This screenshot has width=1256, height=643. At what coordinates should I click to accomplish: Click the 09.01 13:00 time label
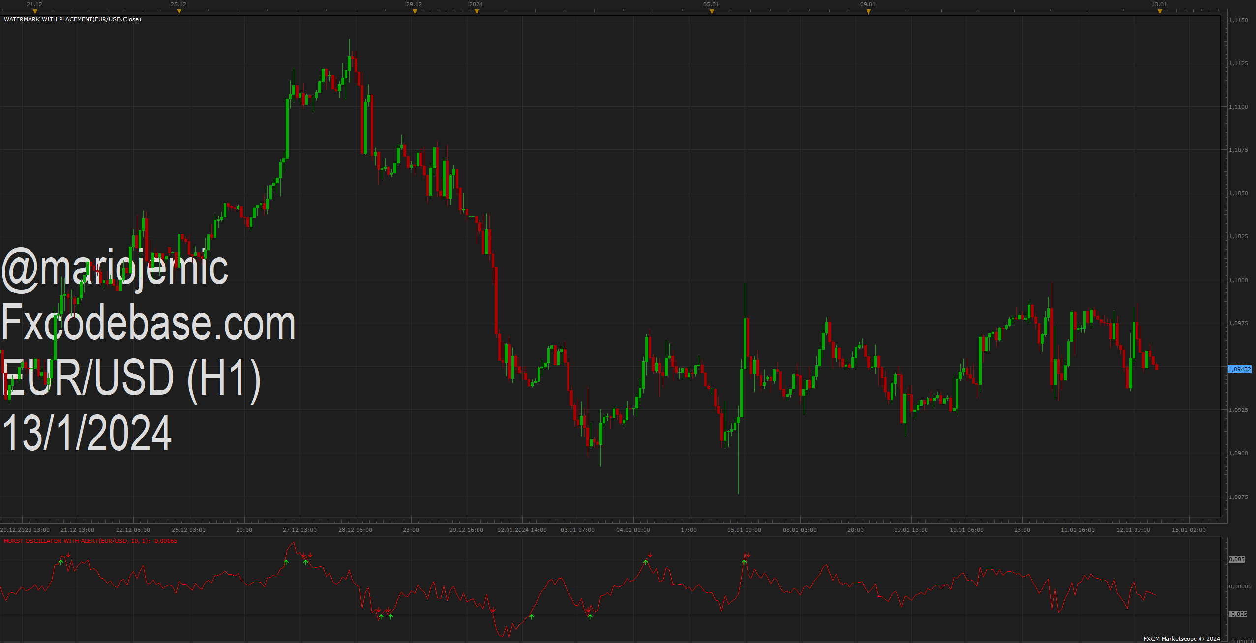pyautogui.click(x=911, y=530)
